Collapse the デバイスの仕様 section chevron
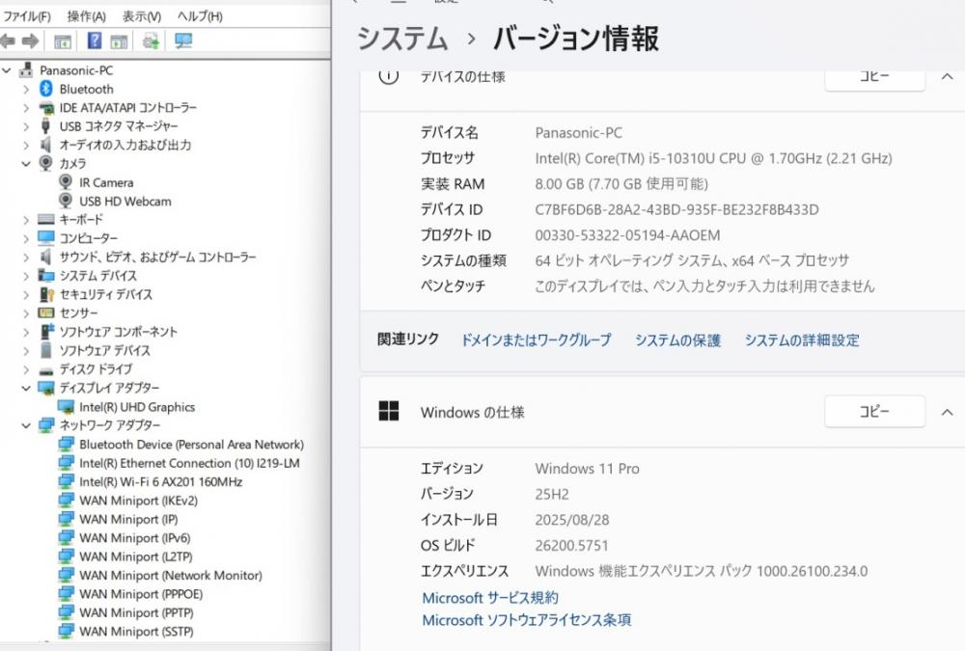Screen dimensions: 965x651 tap(948, 77)
